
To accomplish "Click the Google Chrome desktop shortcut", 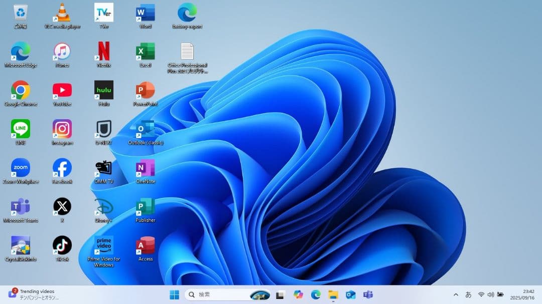I will point(21,91).
